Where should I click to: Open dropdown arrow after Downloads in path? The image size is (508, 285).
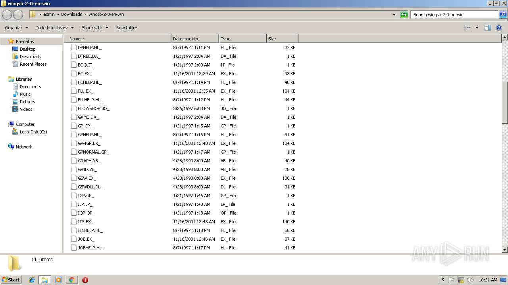[85, 15]
